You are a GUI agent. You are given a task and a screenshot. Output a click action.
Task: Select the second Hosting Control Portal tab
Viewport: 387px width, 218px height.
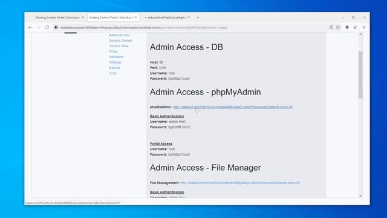(114, 18)
